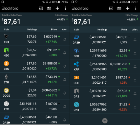140x125 pixels.
Task: Tap the Bitcoin BTC logo
Action: pos(6,63)
